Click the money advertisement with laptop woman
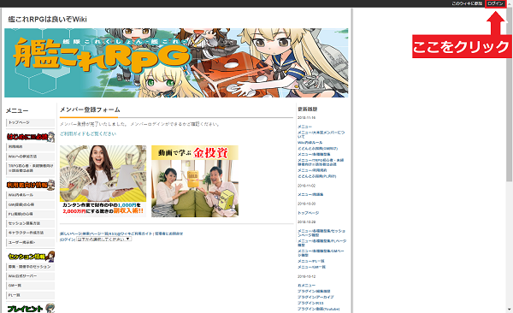513x313 pixels. (103, 181)
